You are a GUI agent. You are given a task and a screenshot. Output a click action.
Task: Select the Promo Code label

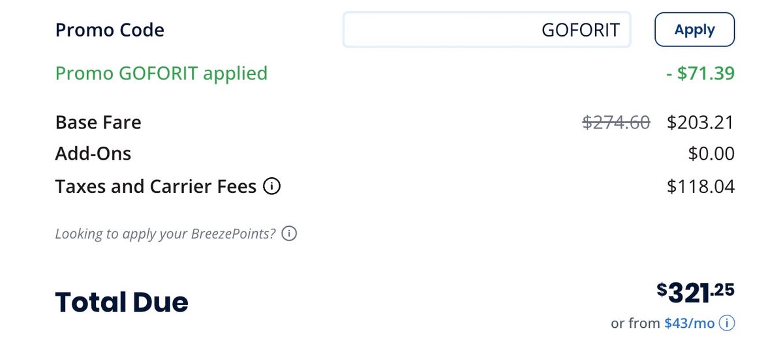[x=110, y=30]
